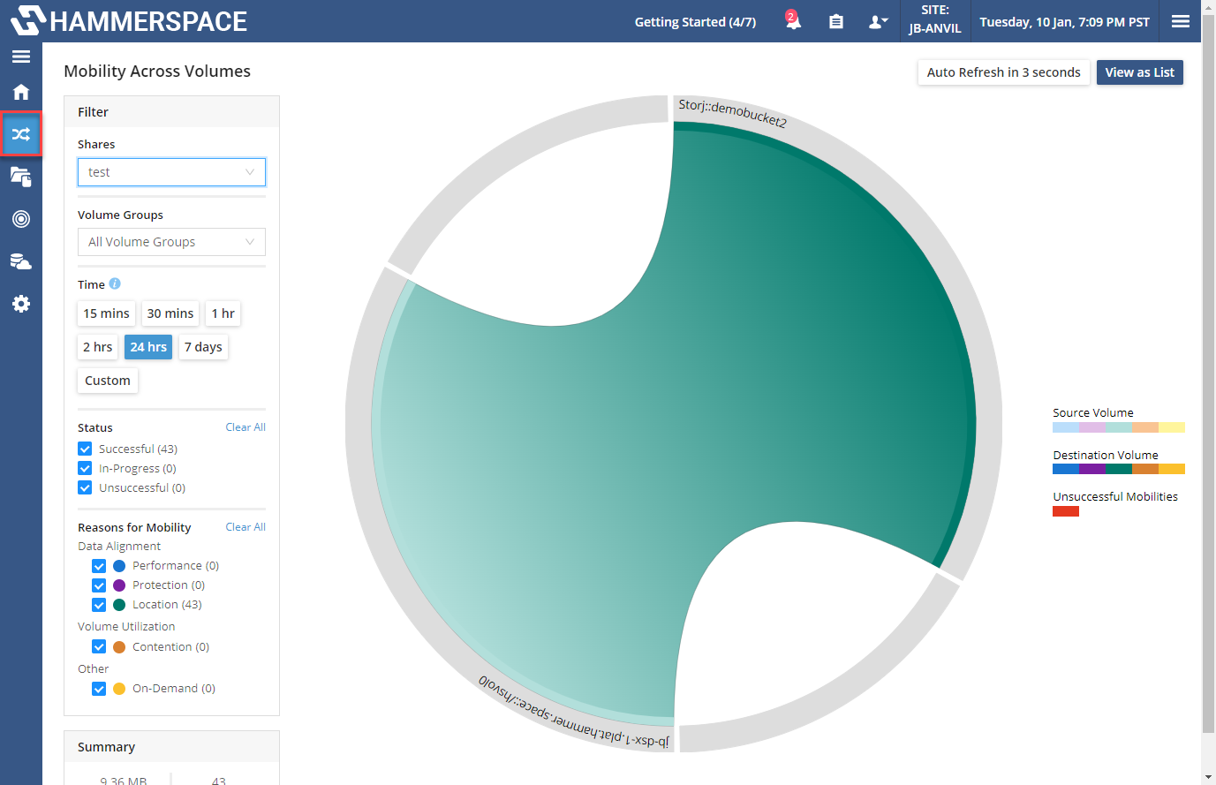Click the purple Protection color dot
The width and height of the screenshot is (1216, 785).
point(119,585)
